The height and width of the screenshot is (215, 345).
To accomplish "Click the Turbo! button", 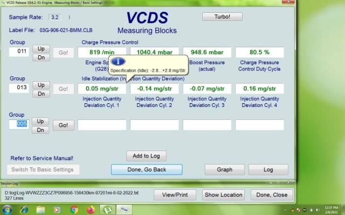I will coord(222,17).
